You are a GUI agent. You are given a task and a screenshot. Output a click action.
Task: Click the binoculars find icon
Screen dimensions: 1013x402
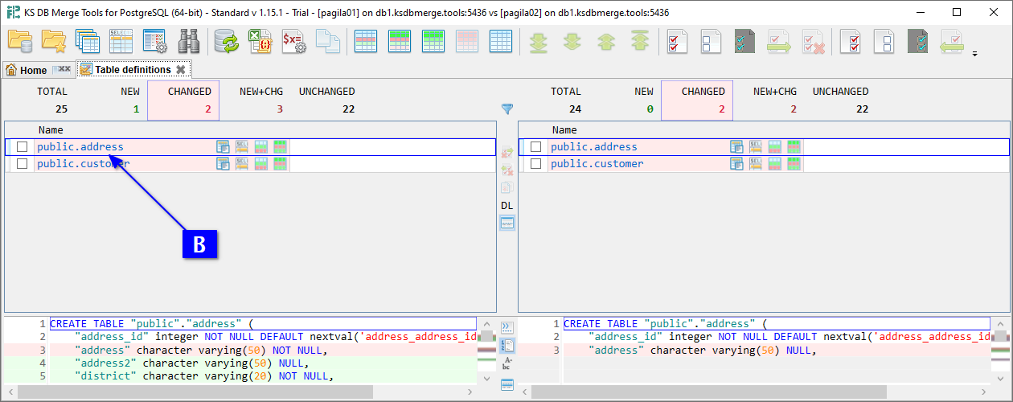[x=189, y=41]
